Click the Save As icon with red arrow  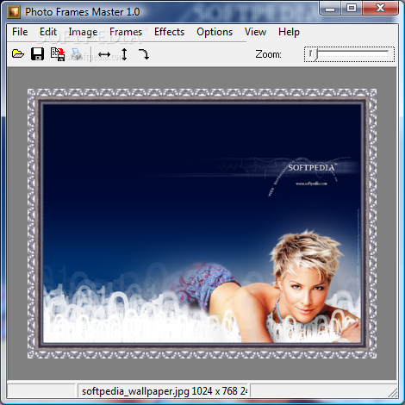click(x=58, y=54)
